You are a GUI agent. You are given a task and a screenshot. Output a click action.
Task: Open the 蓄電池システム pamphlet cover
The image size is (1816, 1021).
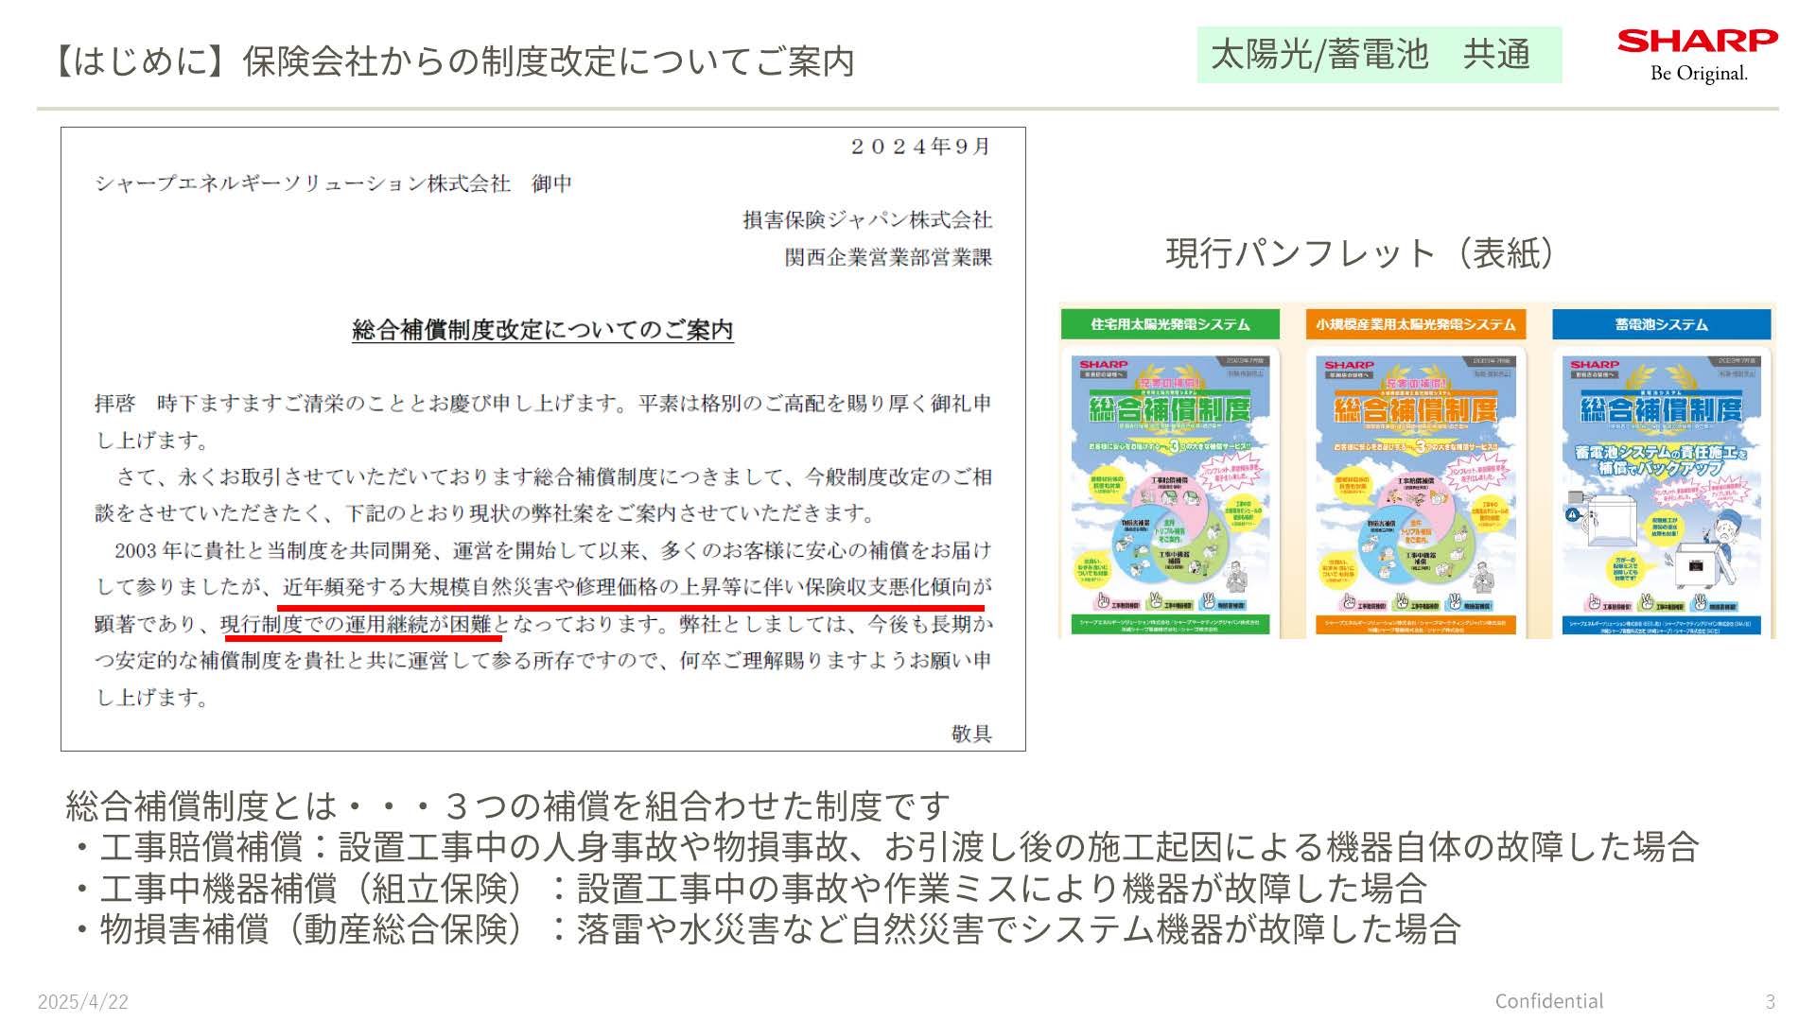tap(1662, 492)
